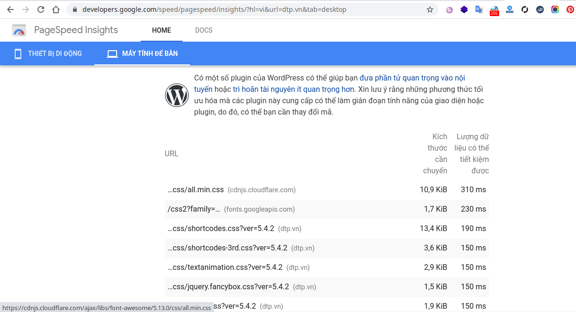Open the globe extension with 206 badge
The height and width of the screenshot is (312, 576).
494,10
